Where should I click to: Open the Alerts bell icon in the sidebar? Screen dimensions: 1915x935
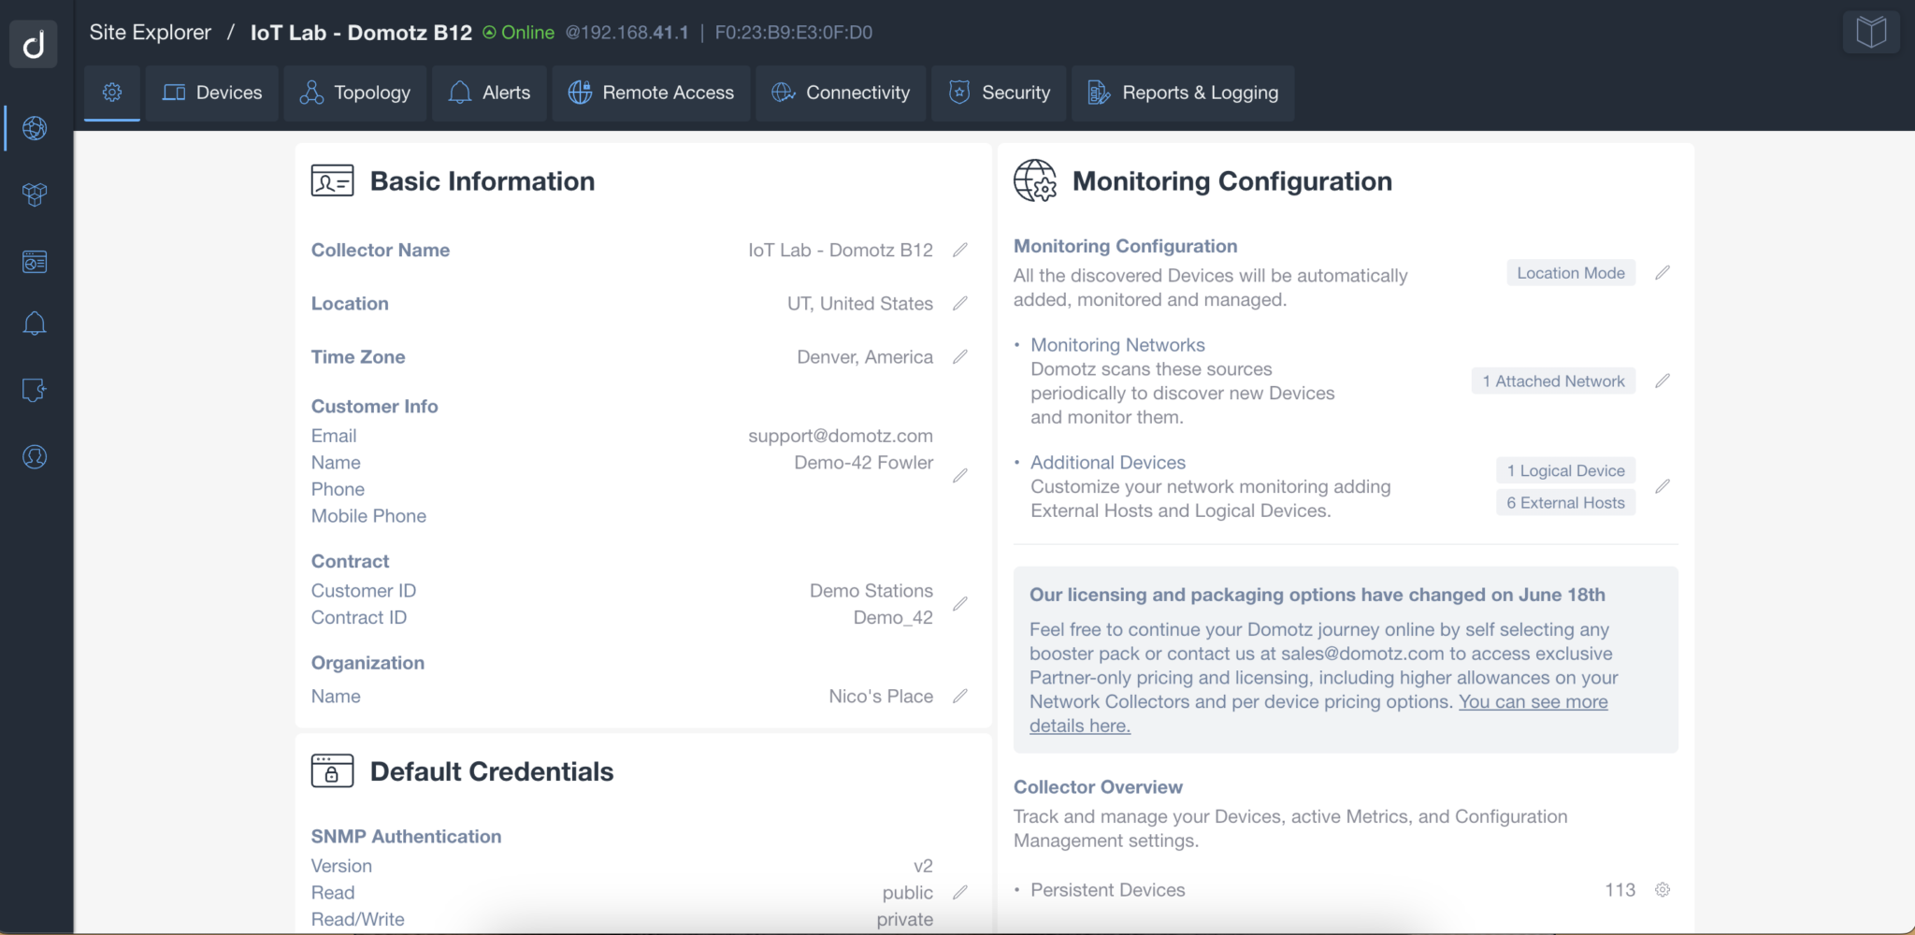(34, 323)
